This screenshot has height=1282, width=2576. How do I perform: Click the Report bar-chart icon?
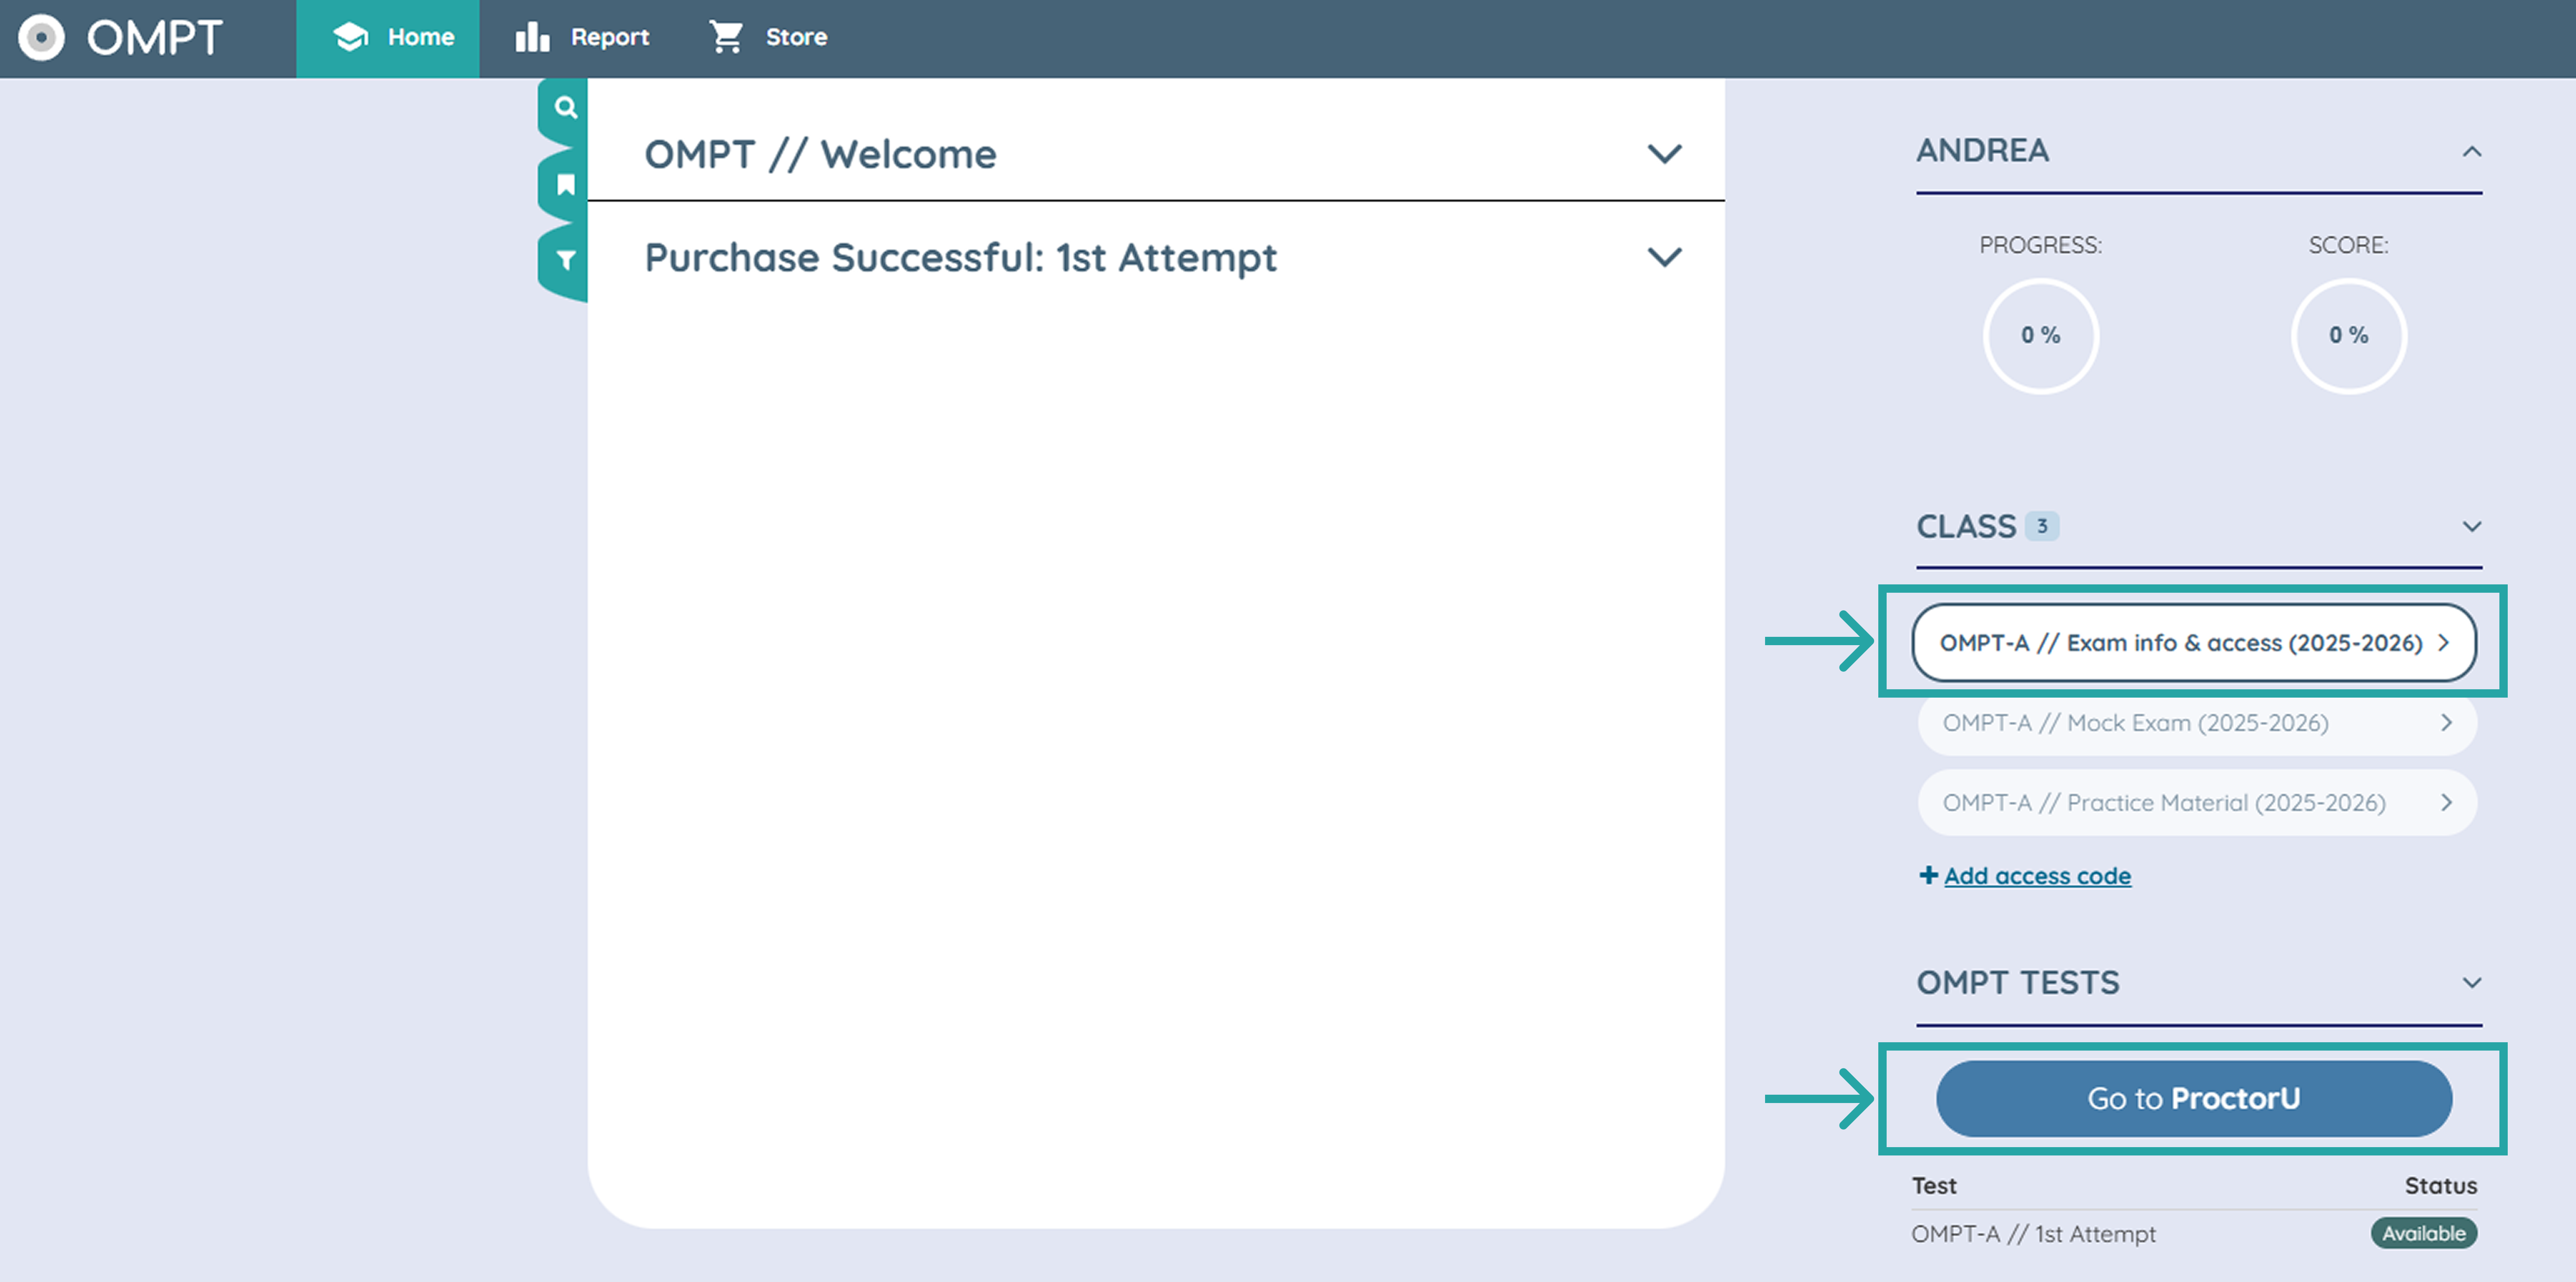531,36
